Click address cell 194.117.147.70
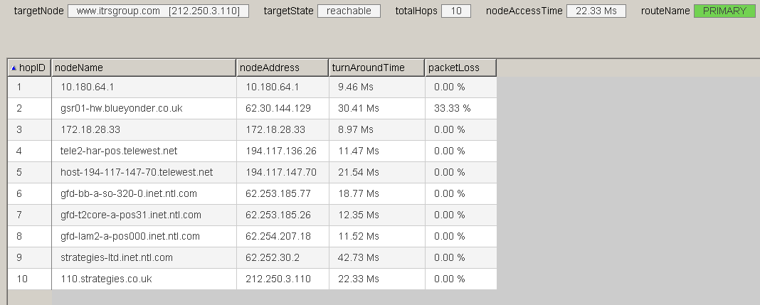The width and height of the screenshot is (760, 305). [x=281, y=172]
